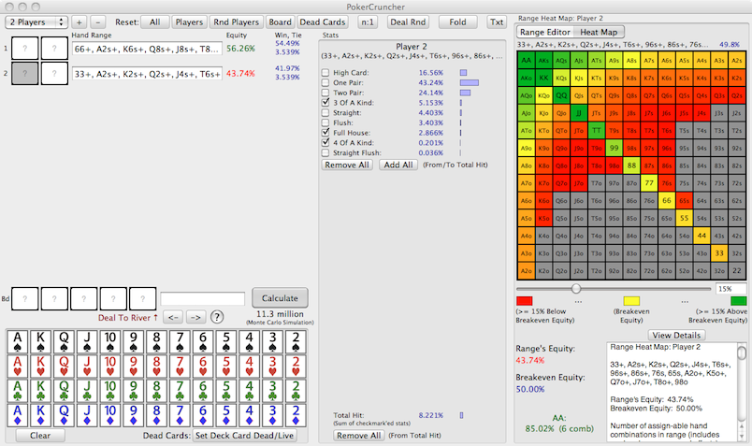The height and width of the screenshot is (446, 752).
Task: Select the 5 of hearts card
Action: coord(226,366)
